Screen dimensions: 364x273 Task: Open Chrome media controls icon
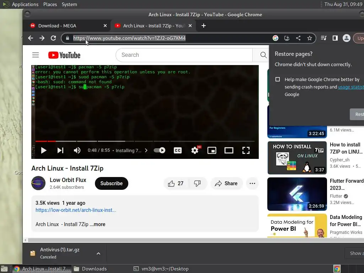point(323,38)
